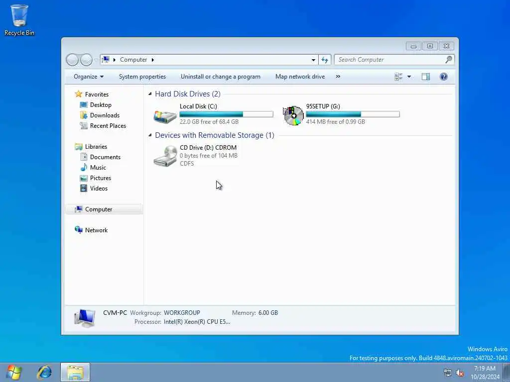Change your view icon button
This screenshot has height=382, width=510.
pyautogui.click(x=398, y=77)
